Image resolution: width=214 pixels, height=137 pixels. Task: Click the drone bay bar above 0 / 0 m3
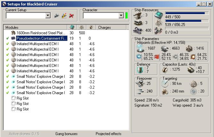click(187, 28)
